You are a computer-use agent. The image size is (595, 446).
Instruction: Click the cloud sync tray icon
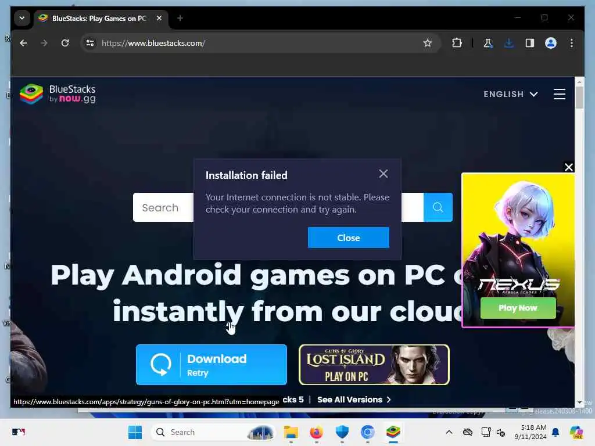tap(468, 432)
